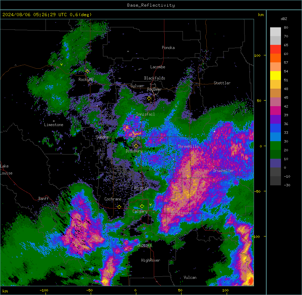The image size is (302, 295).
Task: Click the Vulcan label
Action: tap(190, 277)
